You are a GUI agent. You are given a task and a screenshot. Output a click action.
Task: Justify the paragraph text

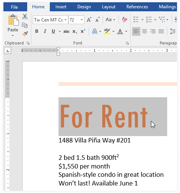point(161,31)
